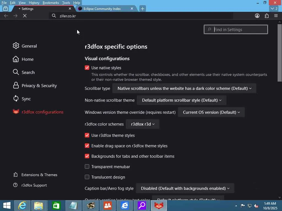Click the settings page vertical scrollbar thumb
The image size is (282, 211).
(x=280, y=53)
